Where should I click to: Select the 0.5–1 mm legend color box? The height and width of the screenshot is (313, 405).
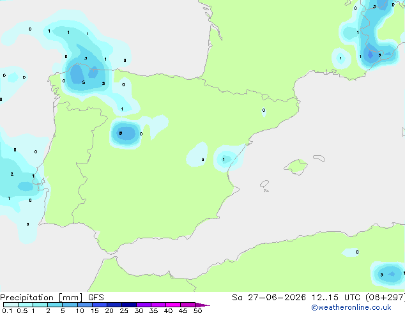[x=26, y=305]
